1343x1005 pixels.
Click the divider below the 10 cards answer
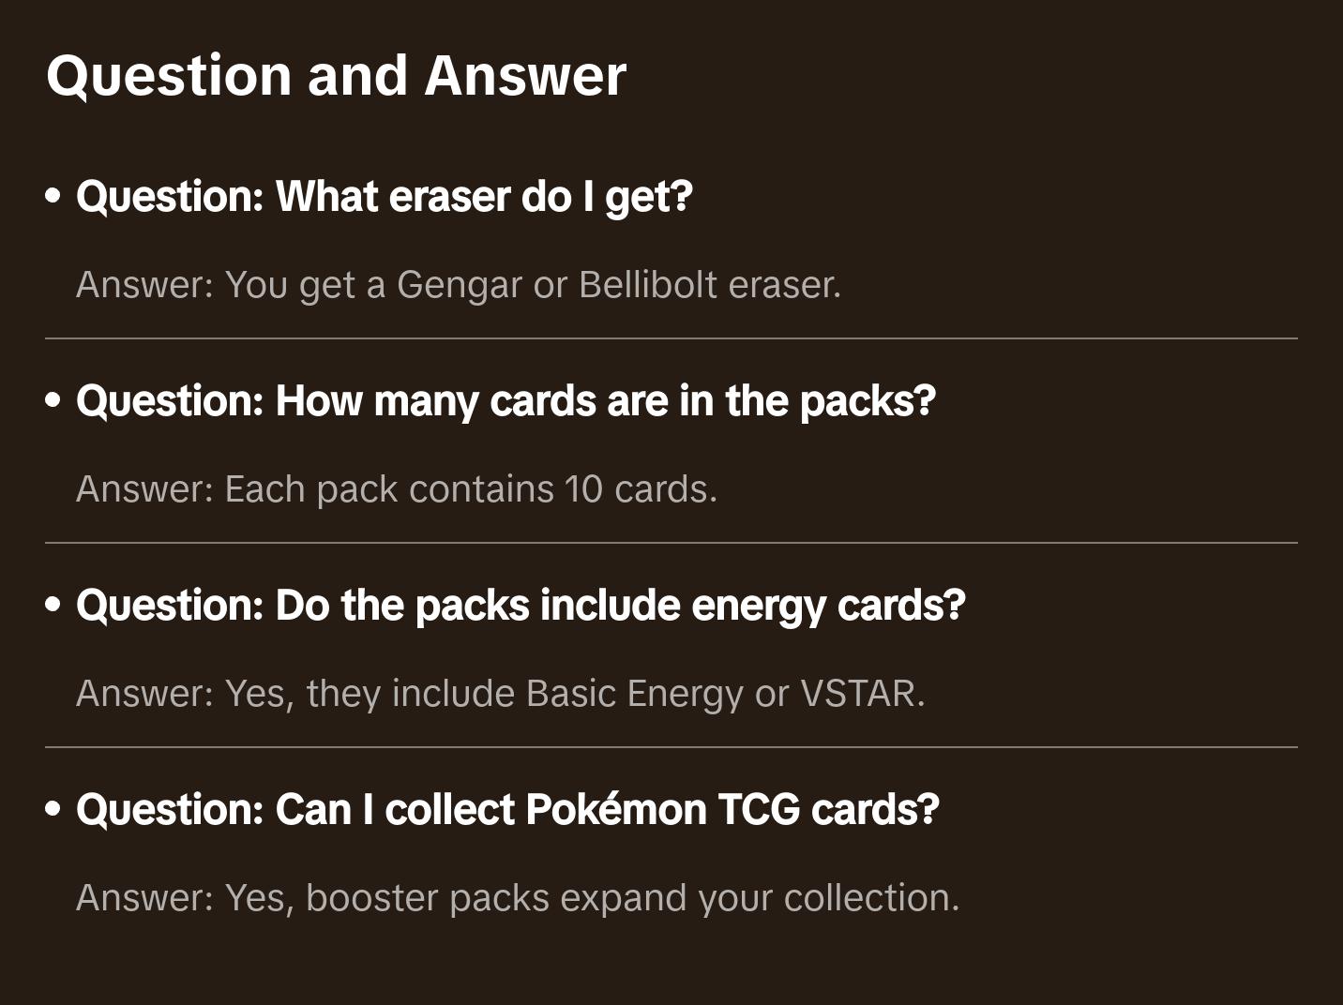coord(671,543)
